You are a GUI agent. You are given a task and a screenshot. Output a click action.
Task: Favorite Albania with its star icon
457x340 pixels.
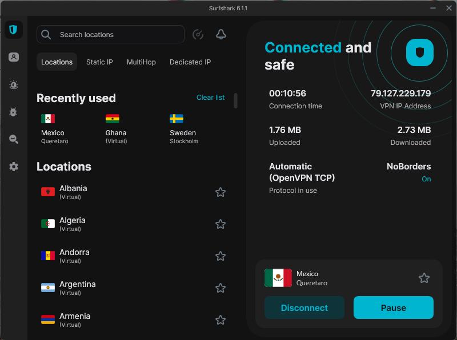[221, 192]
